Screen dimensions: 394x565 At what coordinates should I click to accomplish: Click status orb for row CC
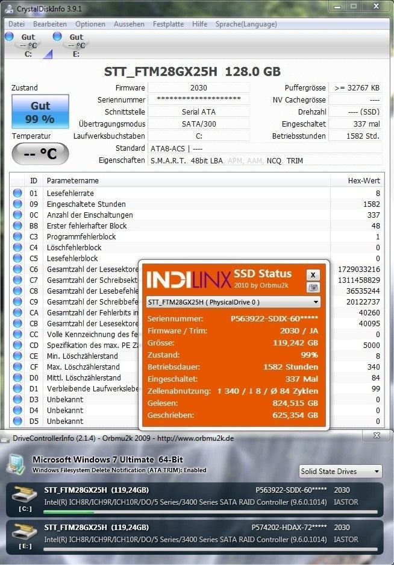[17, 334]
